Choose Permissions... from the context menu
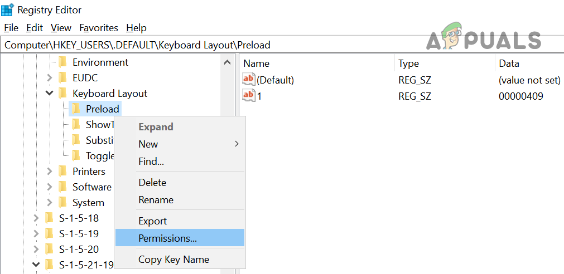Image resolution: width=564 pixels, height=274 pixels. click(x=167, y=238)
